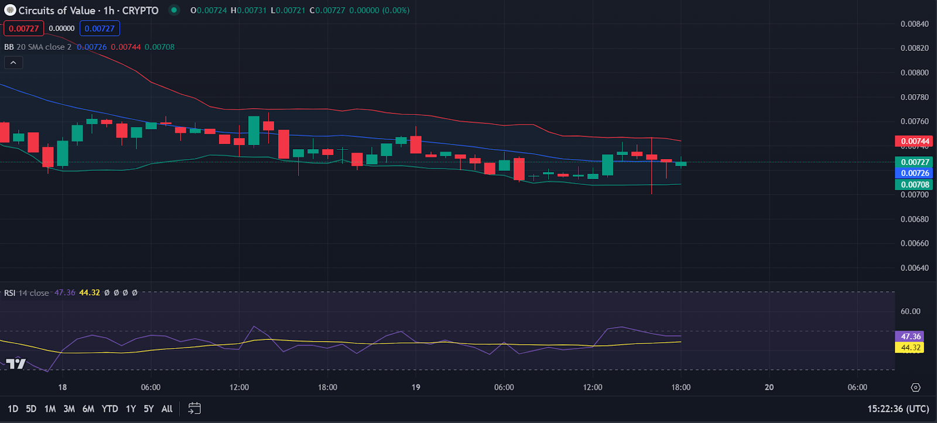
Task: Click the blue 0.00726 basis price label
Action: (x=914, y=173)
